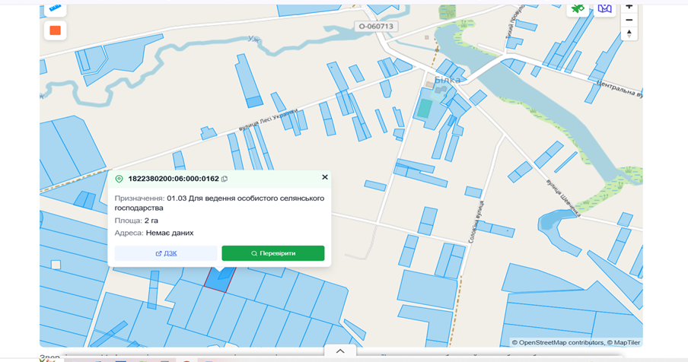This screenshot has height=362, width=688.
Task: Select the teal parcel near Білка
Action: 425,108
